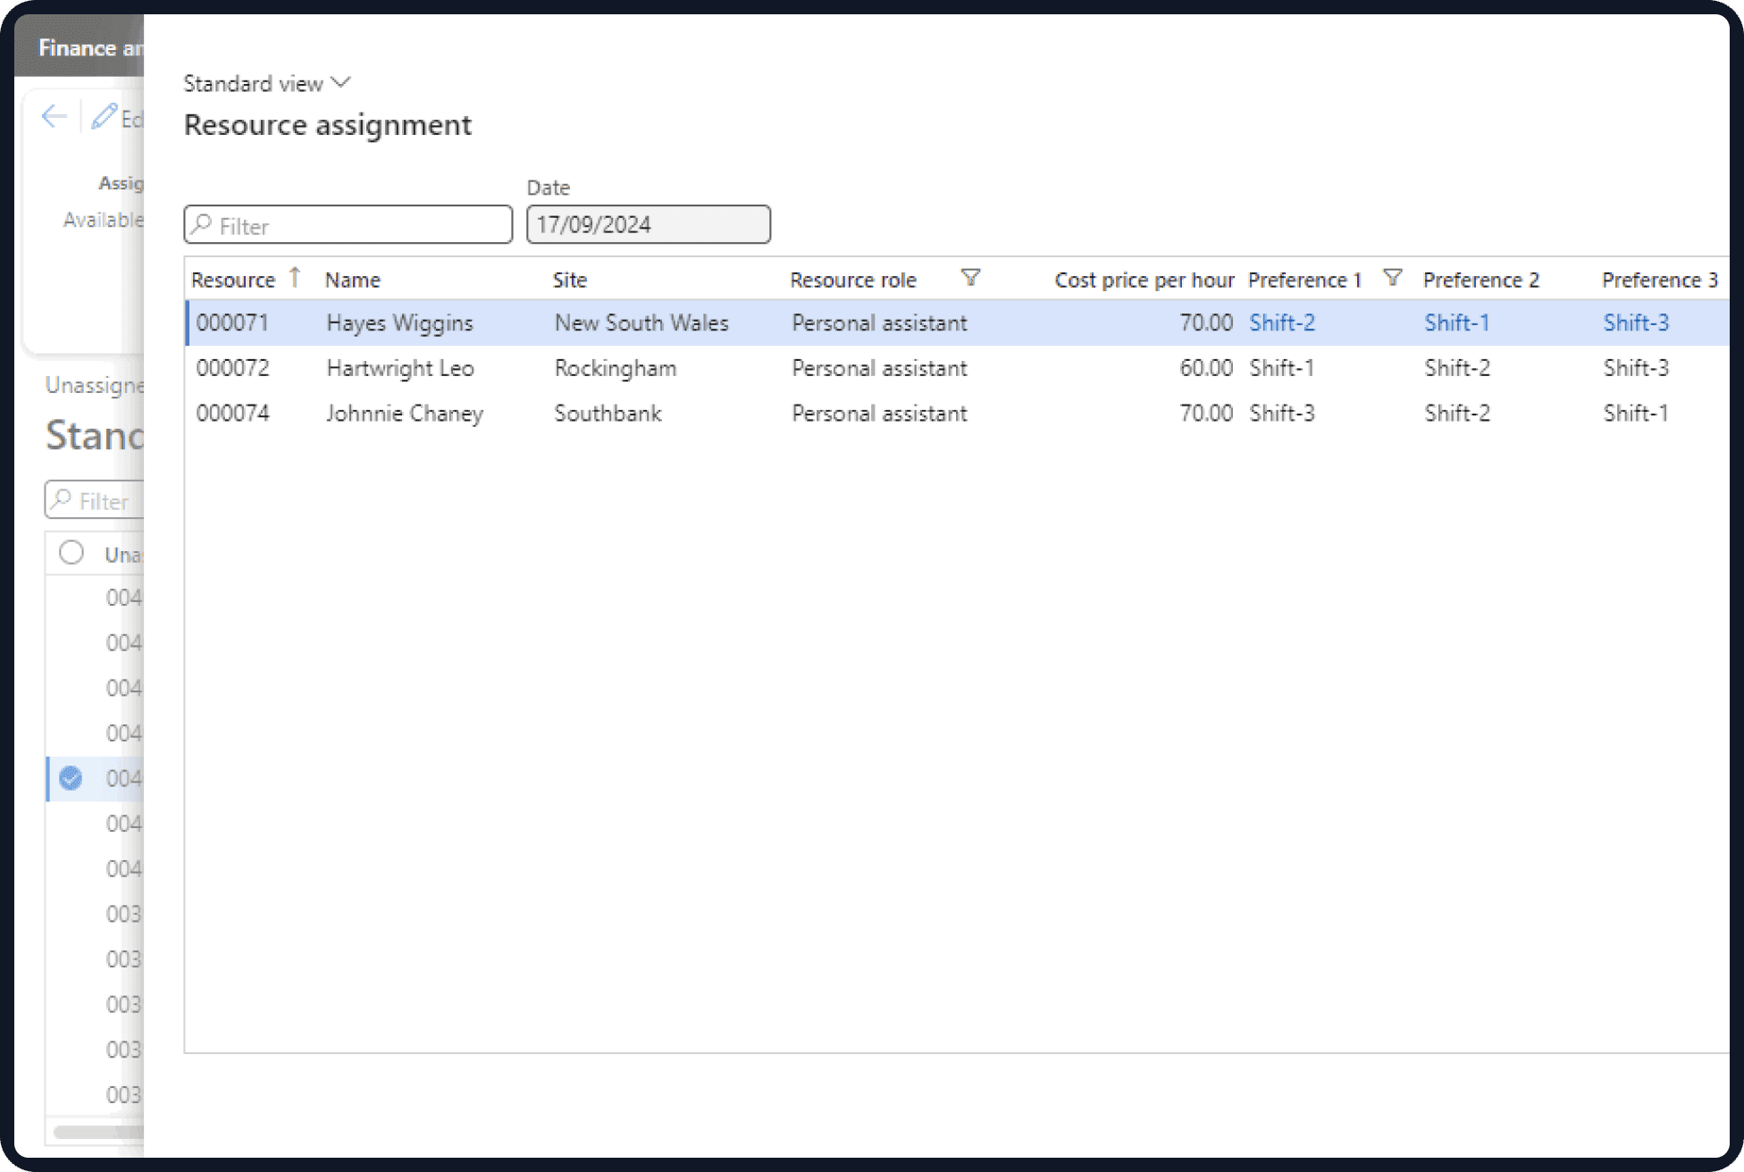Click the New South Wales site cell
The width and height of the screenshot is (1744, 1172).
[641, 322]
